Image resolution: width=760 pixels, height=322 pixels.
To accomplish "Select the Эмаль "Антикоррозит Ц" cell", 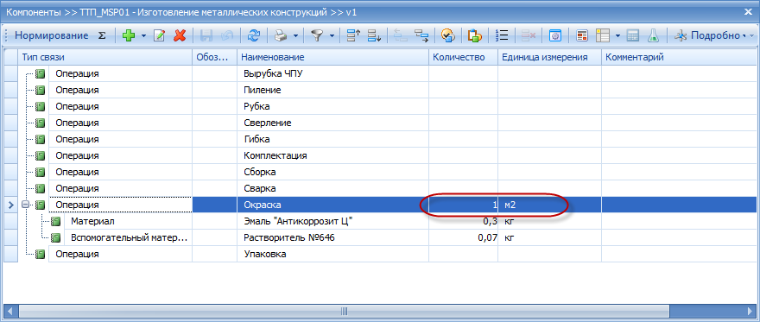I will coord(333,221).
